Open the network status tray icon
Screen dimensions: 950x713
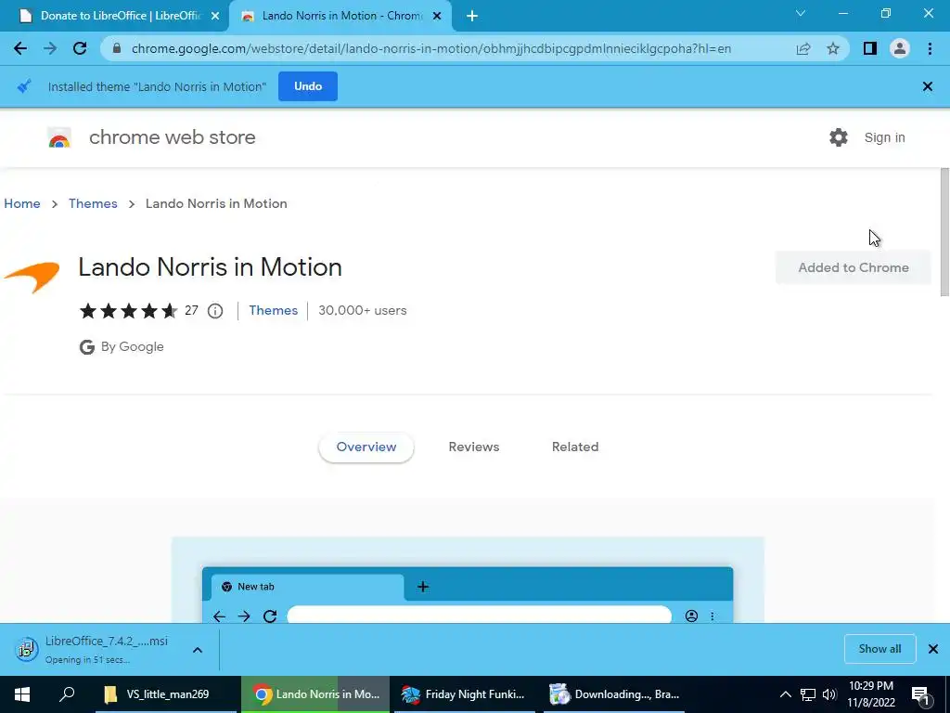click(x=808, y=694)
